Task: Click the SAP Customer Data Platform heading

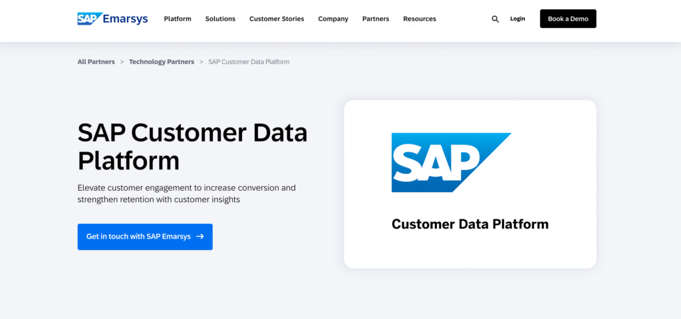Action: pos(192,147)
